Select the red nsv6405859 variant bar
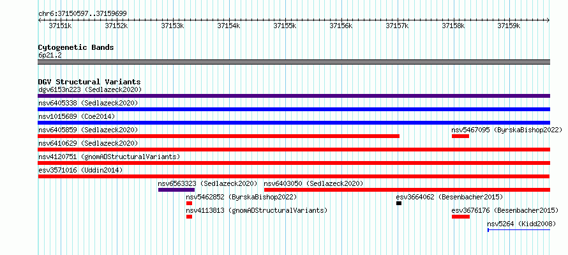 coord(219,136)
